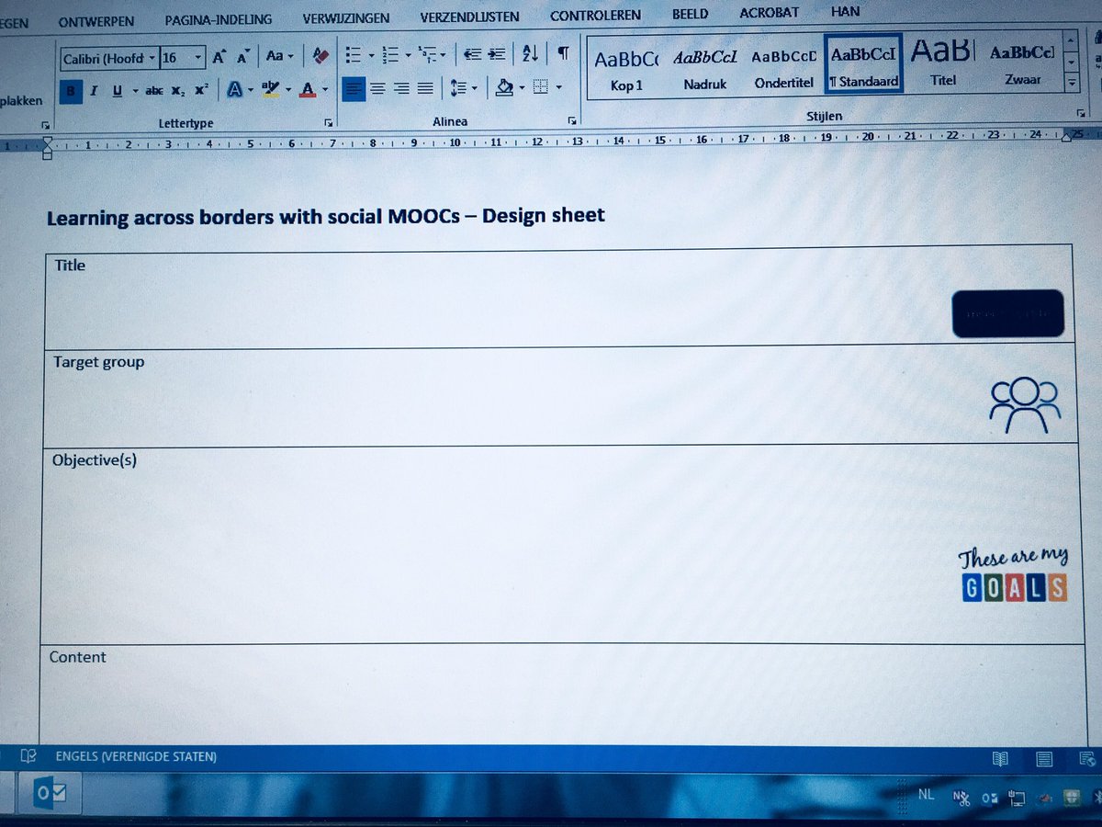Expand borders dropdown arrow
This screenshot has height=827, width=1102.
pyautogui.click(x=558, y=88)
